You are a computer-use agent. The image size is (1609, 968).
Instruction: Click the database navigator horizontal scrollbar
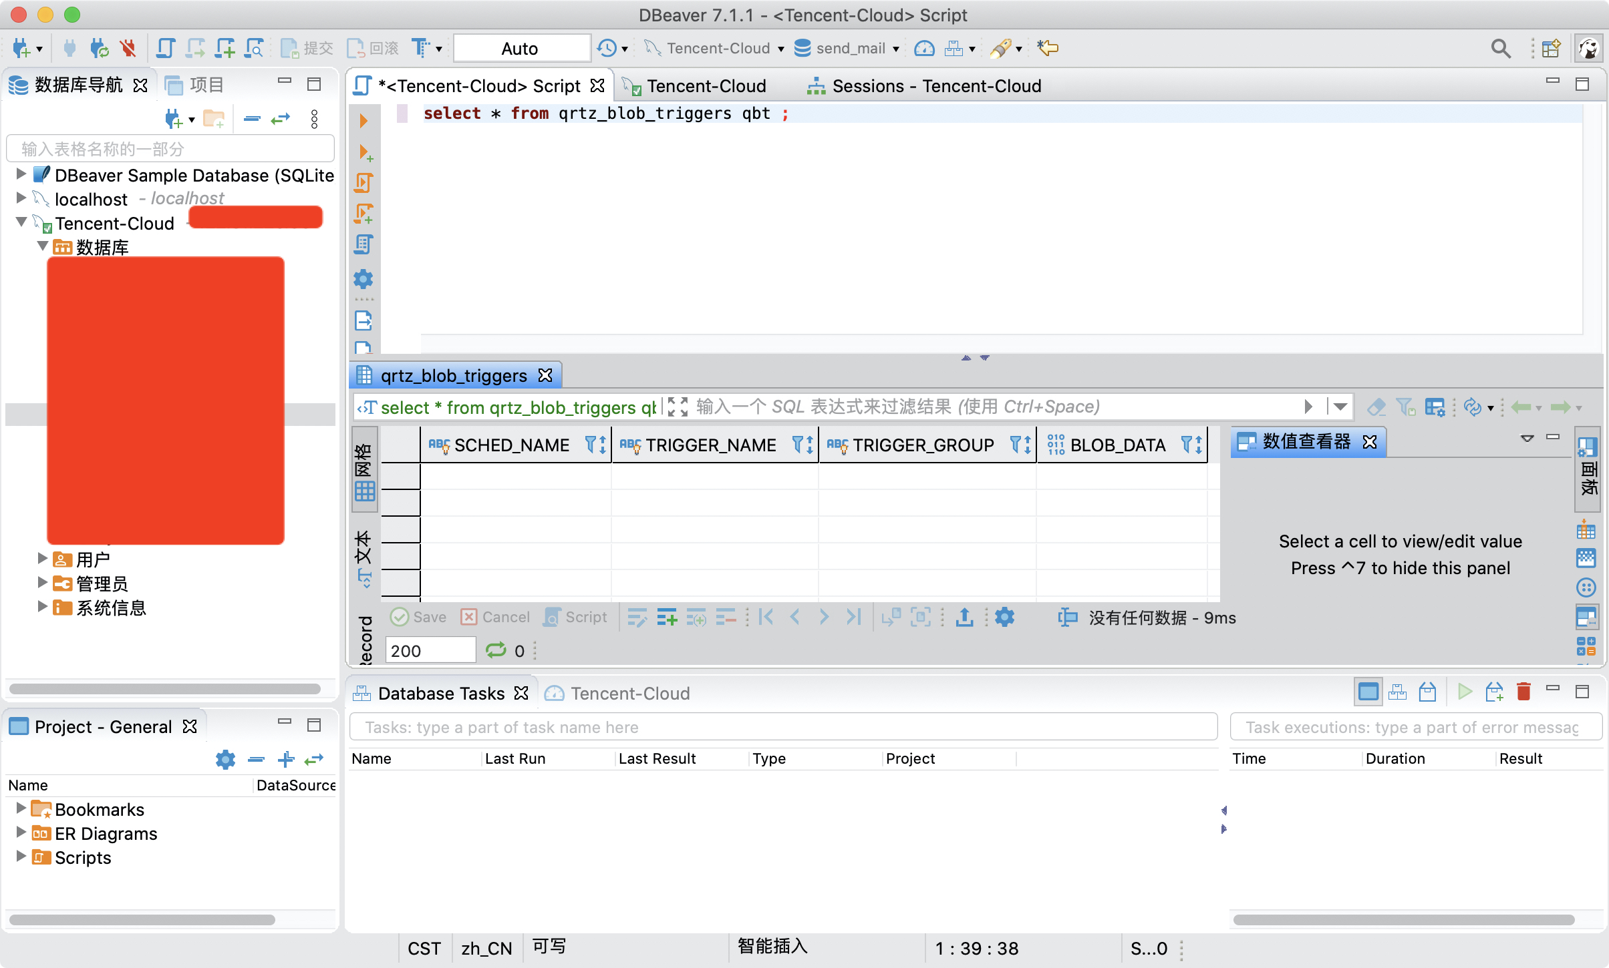(164, 688)
